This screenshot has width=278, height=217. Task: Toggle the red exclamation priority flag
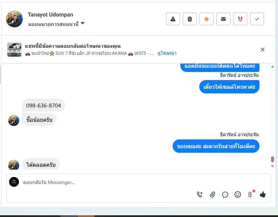(x=240, y=19)
